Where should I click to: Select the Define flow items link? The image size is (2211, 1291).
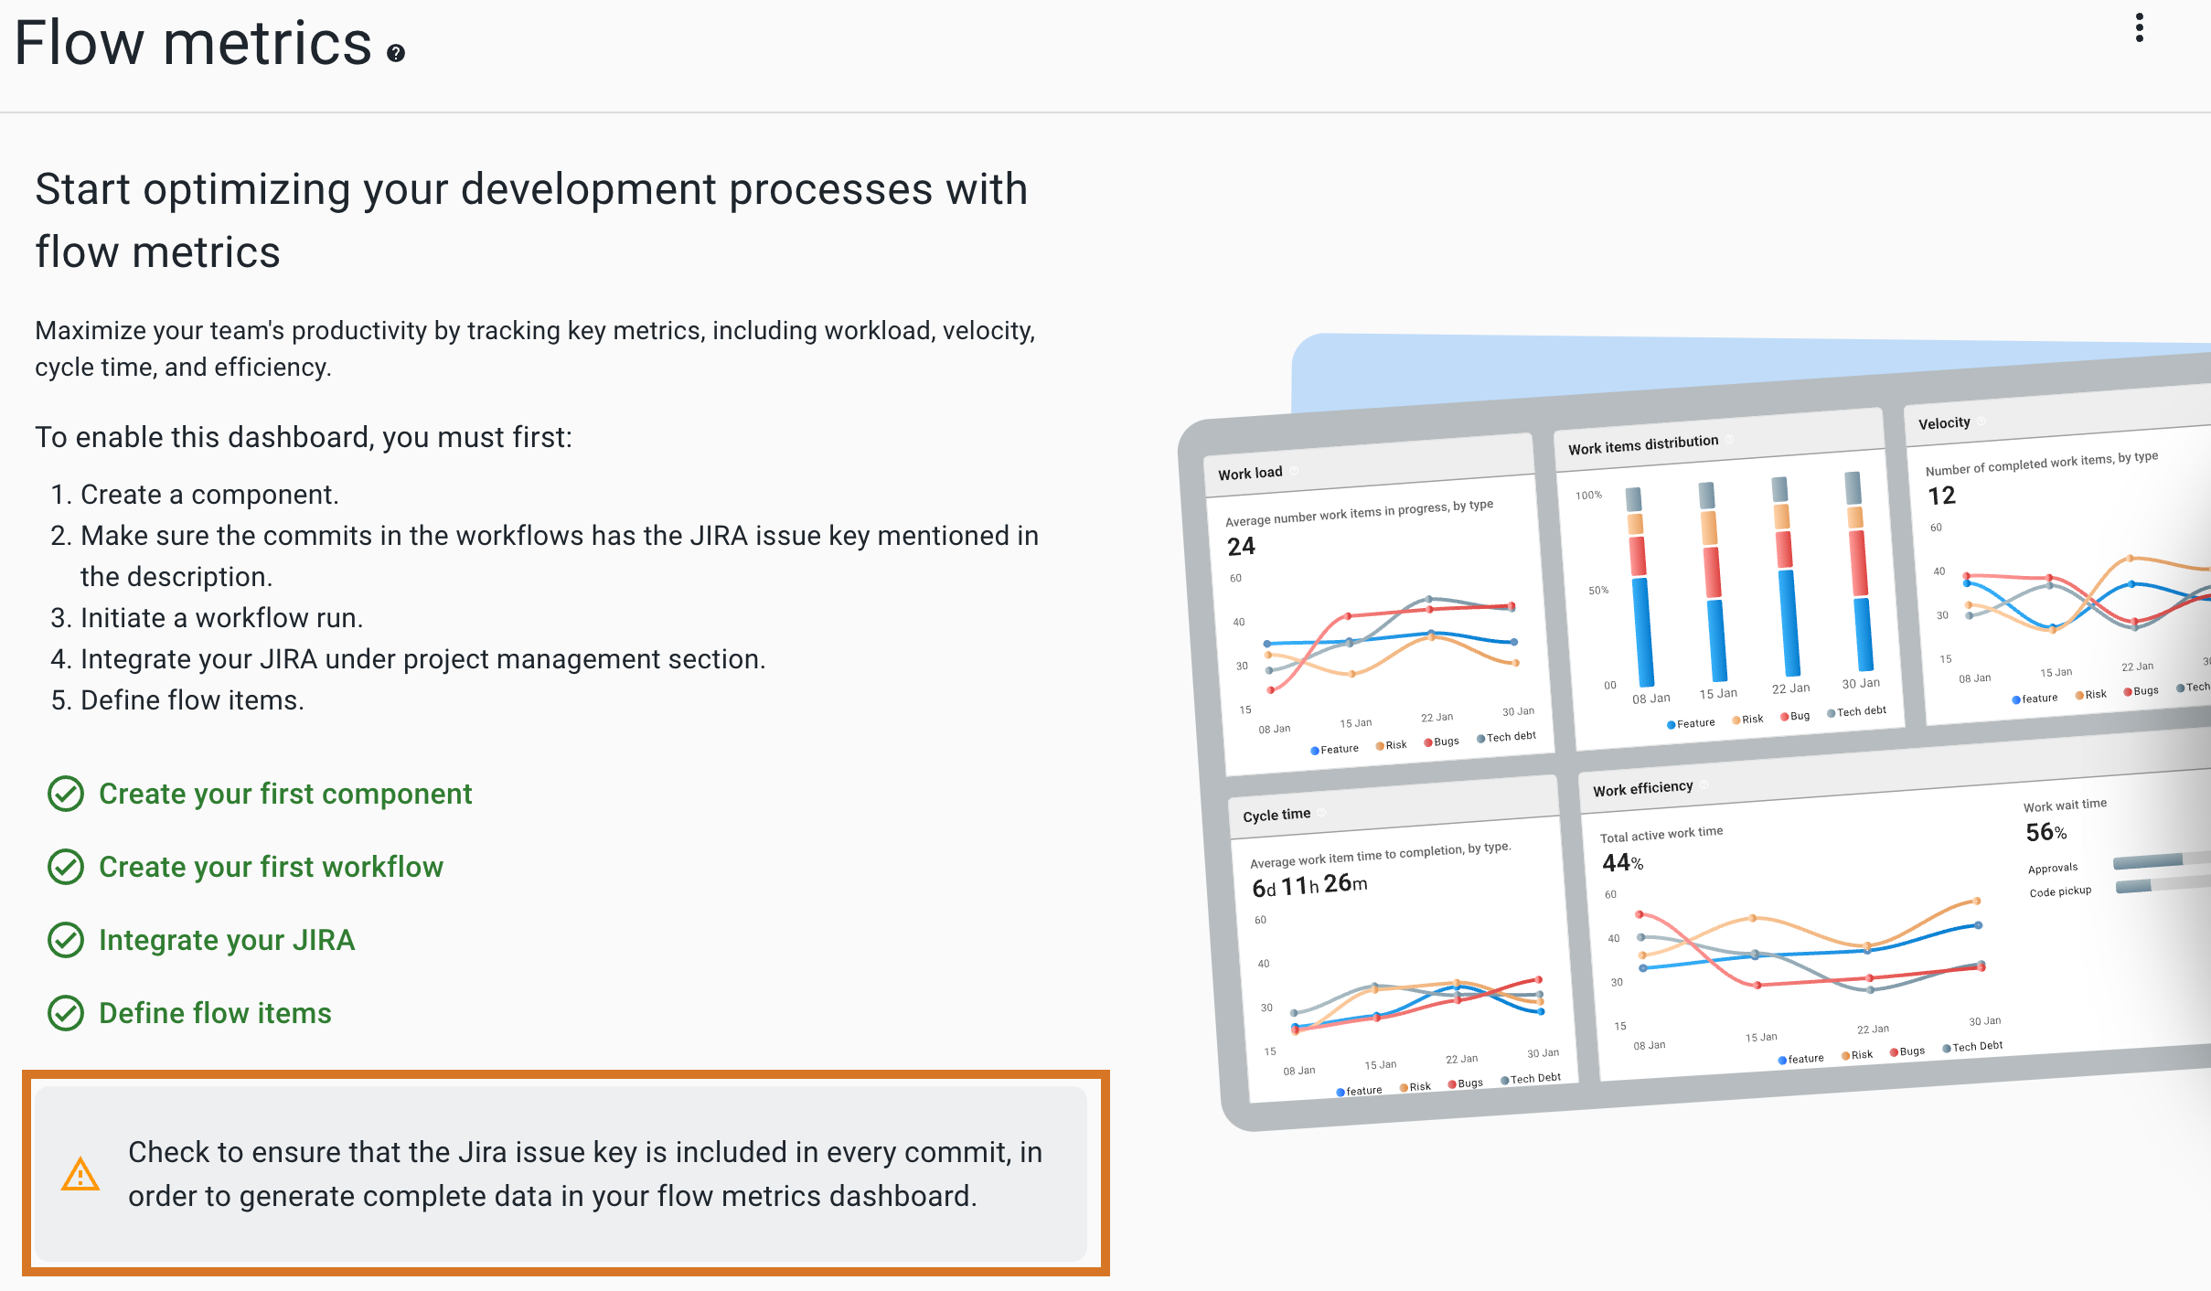[x=215, y=1013]
